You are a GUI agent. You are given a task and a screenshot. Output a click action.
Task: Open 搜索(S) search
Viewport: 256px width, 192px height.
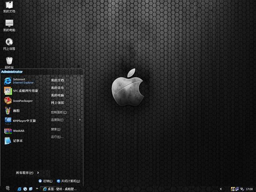[x=56, y=129]
